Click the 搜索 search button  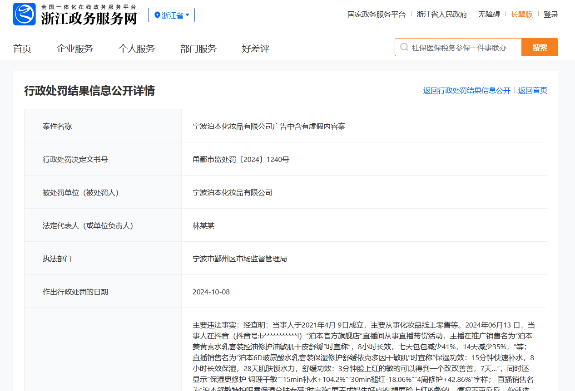coord(540,47)
